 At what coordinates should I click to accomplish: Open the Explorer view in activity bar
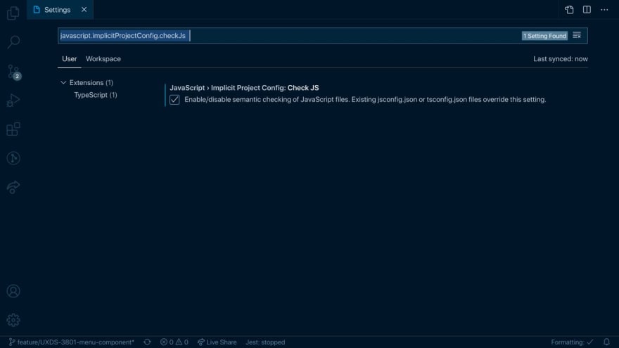(13, 13)
